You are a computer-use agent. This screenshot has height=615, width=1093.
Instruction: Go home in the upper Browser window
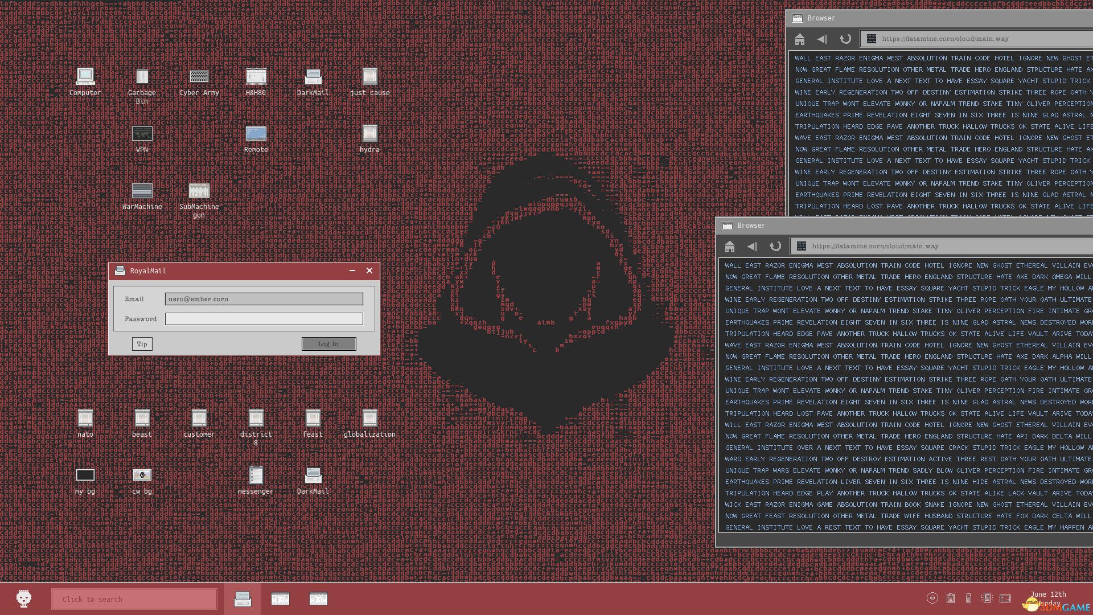[x=799, y=39]
